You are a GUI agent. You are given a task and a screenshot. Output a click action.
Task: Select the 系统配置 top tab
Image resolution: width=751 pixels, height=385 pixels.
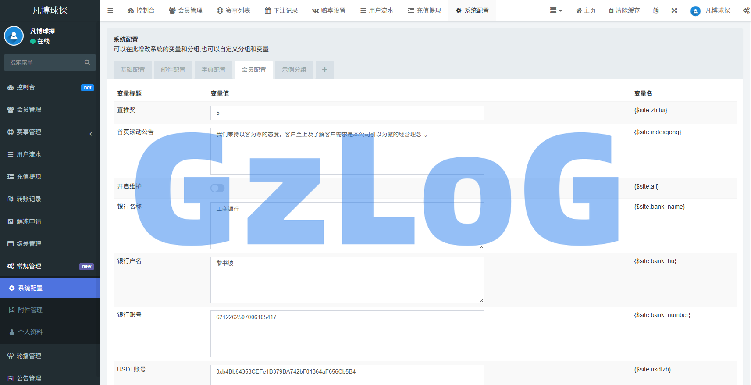pyautogui.click(x=472, y=11)
